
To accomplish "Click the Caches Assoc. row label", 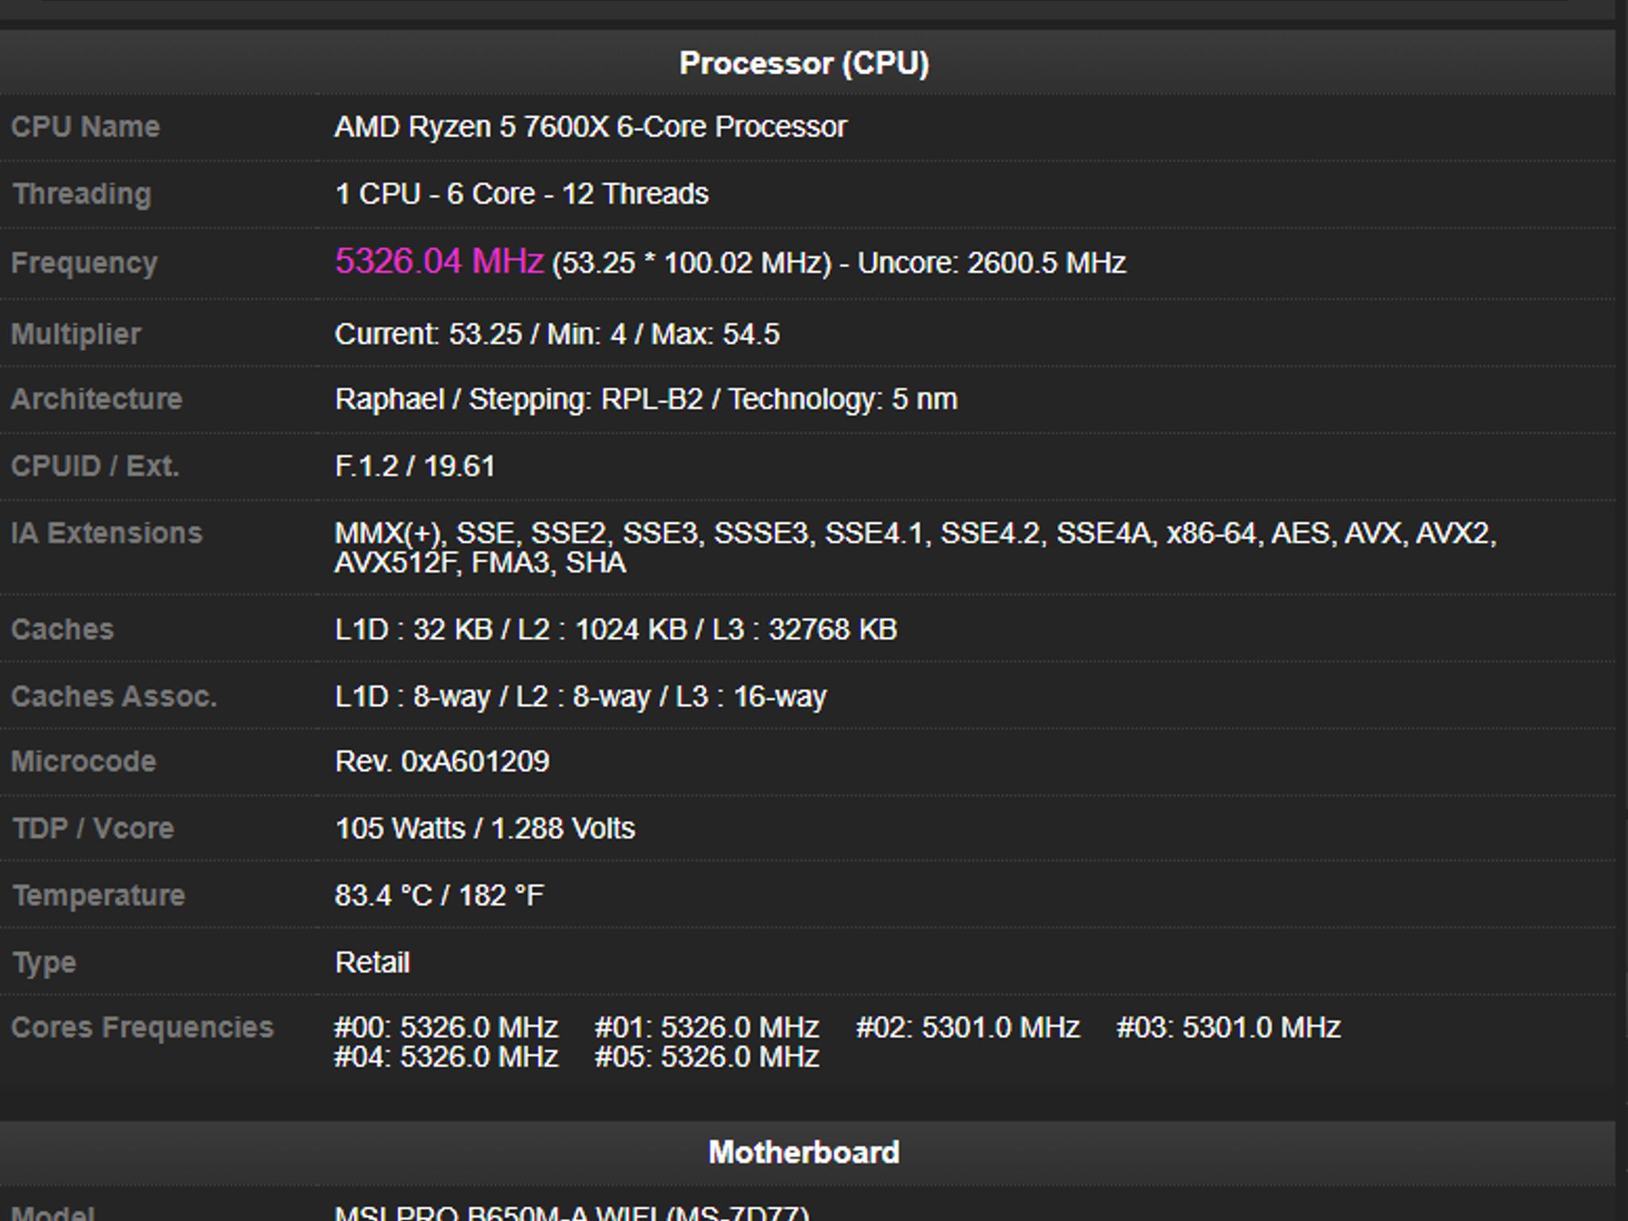I will tap(114, 696).
